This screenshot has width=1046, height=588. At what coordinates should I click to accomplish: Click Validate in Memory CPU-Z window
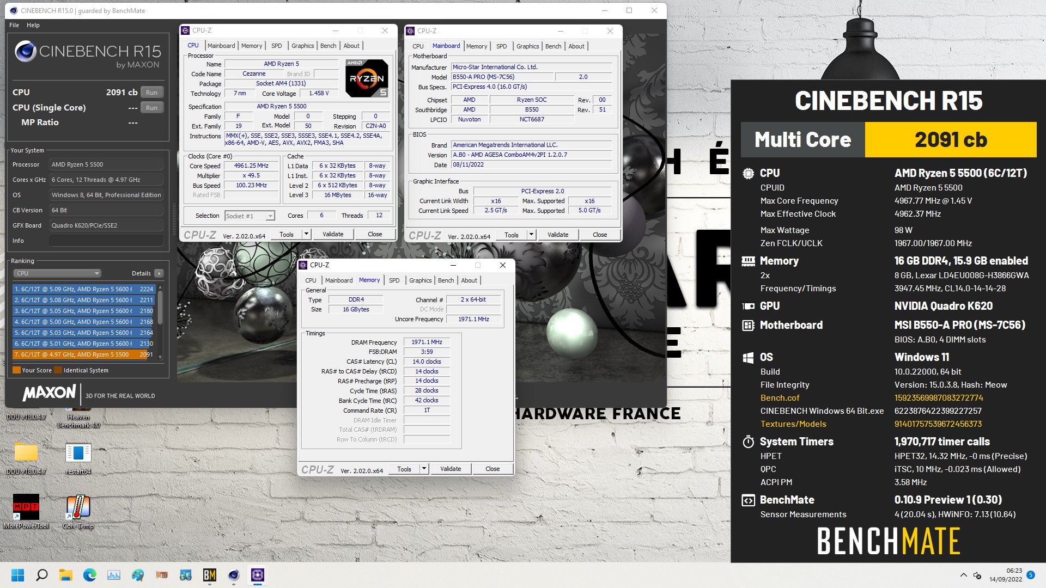(x=451, y=469)
